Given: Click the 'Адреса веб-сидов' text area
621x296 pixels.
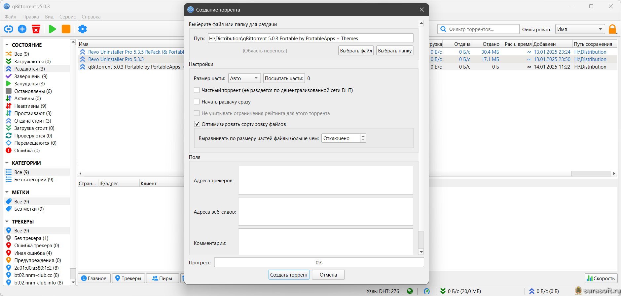Looking at the screenshot, I should click(326, 212).
